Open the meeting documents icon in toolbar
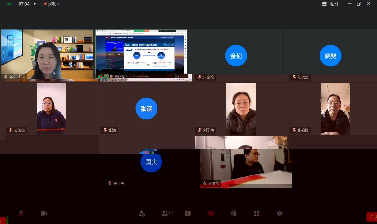 point(233,213)
